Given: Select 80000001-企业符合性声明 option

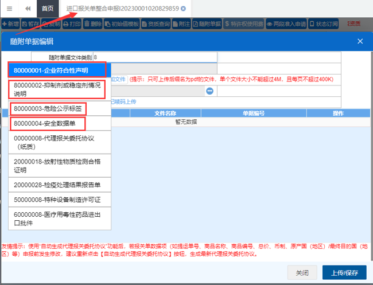Looking at the screenshot, I should (x=57, y=70).
